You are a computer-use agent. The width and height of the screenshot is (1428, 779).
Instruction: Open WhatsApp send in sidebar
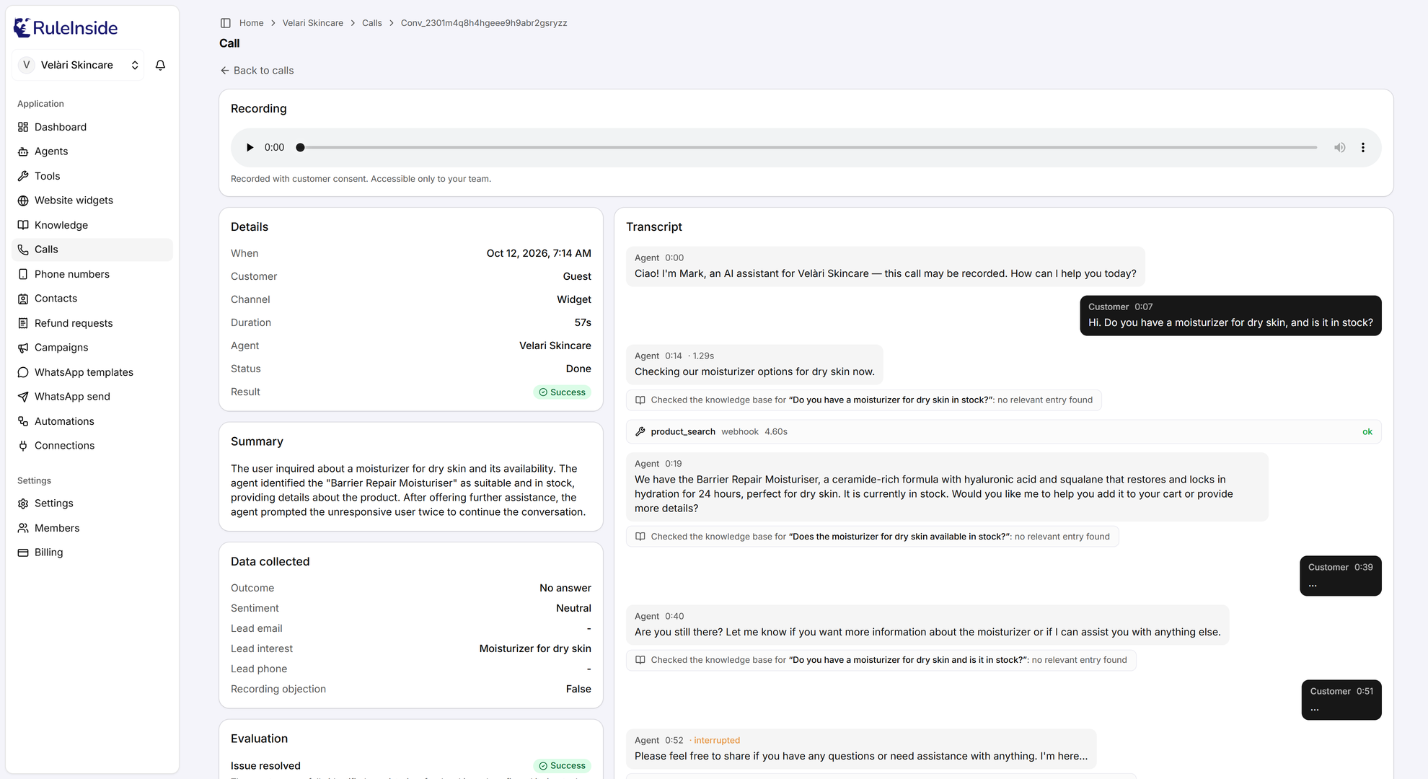(x=92, y=397)
